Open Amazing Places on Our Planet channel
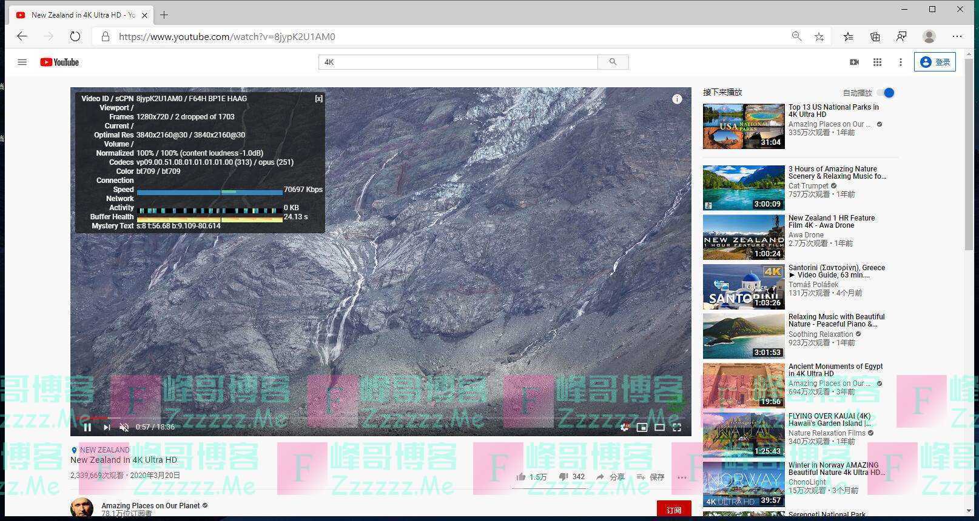979x521 pixels. [x=150, y=505]
